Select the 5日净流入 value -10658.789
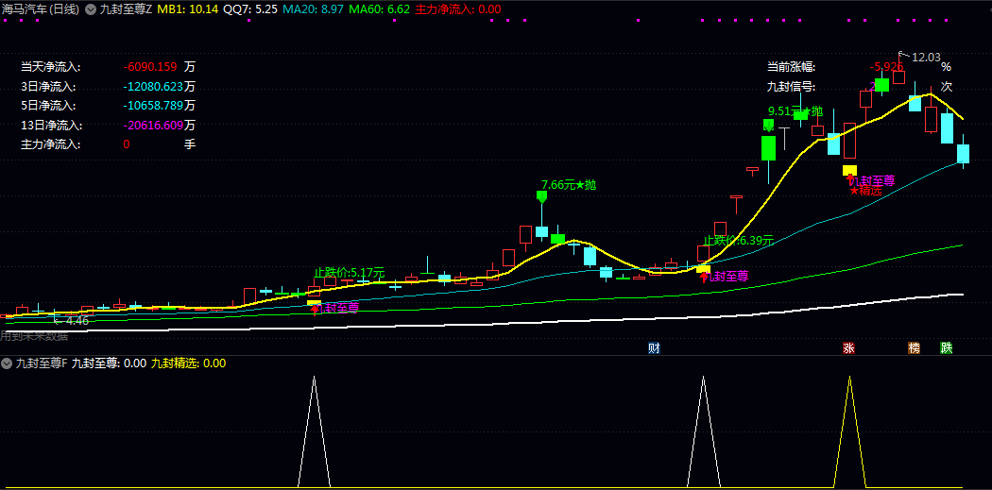The width and height of the screenshot is (992, 490). pyautogui.click(x=153, y=106)
